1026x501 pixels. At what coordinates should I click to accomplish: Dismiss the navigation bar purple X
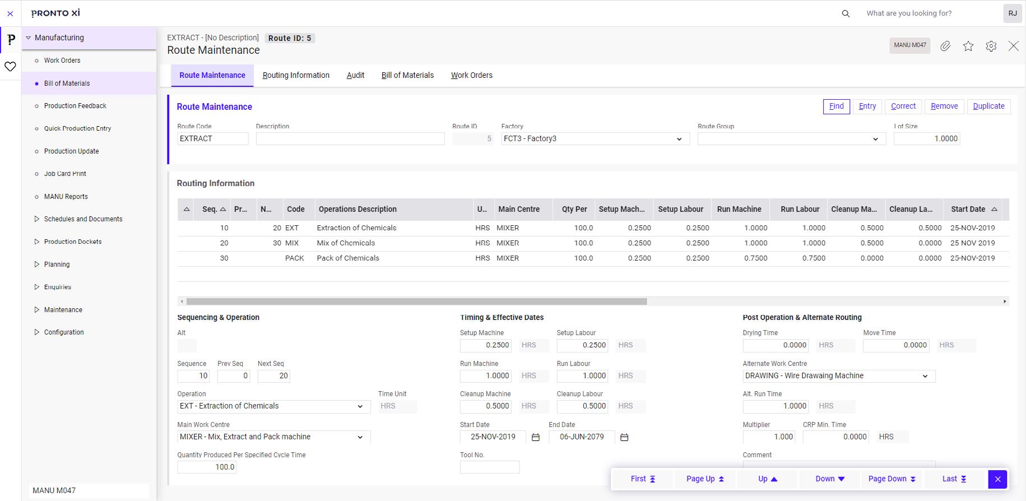click(x=997, y=479)
